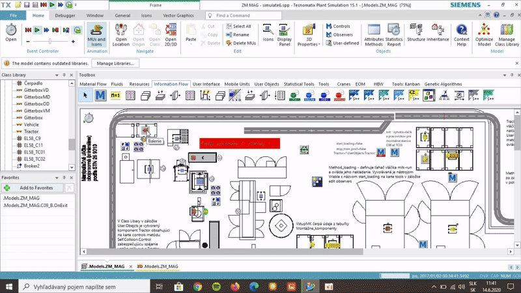Open the Display Panel
The height and width of the screenshot is (293, 521).
[285, 35]
